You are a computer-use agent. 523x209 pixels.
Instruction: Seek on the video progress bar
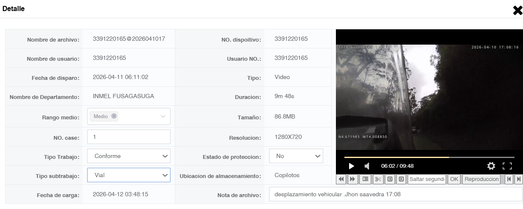[429, 157]
